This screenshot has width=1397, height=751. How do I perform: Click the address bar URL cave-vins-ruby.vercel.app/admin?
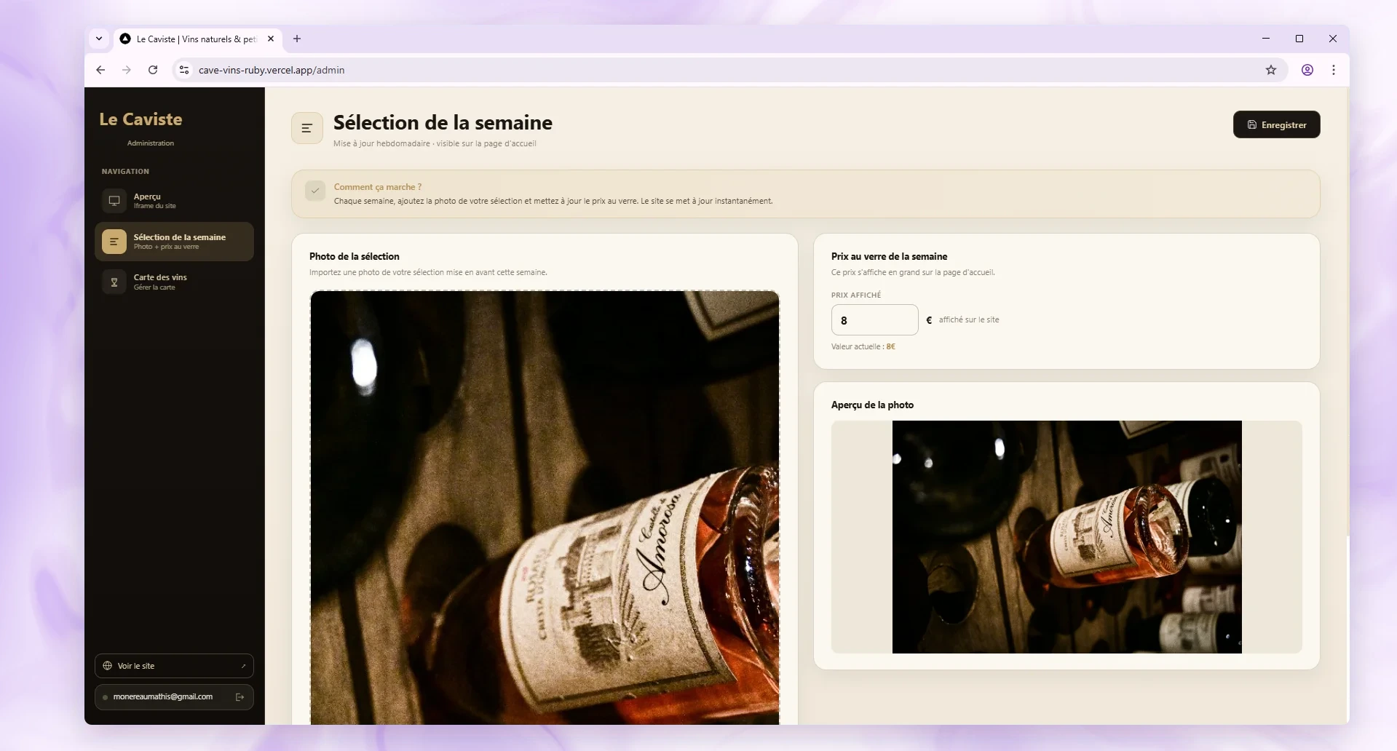point(272,71)
